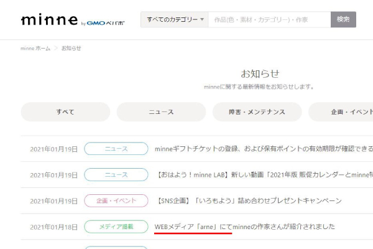Click the minneに関する最新情報 subtitle text
This screenshot has height=249, width=373.
pyautogui.click(x=259, y=87)
